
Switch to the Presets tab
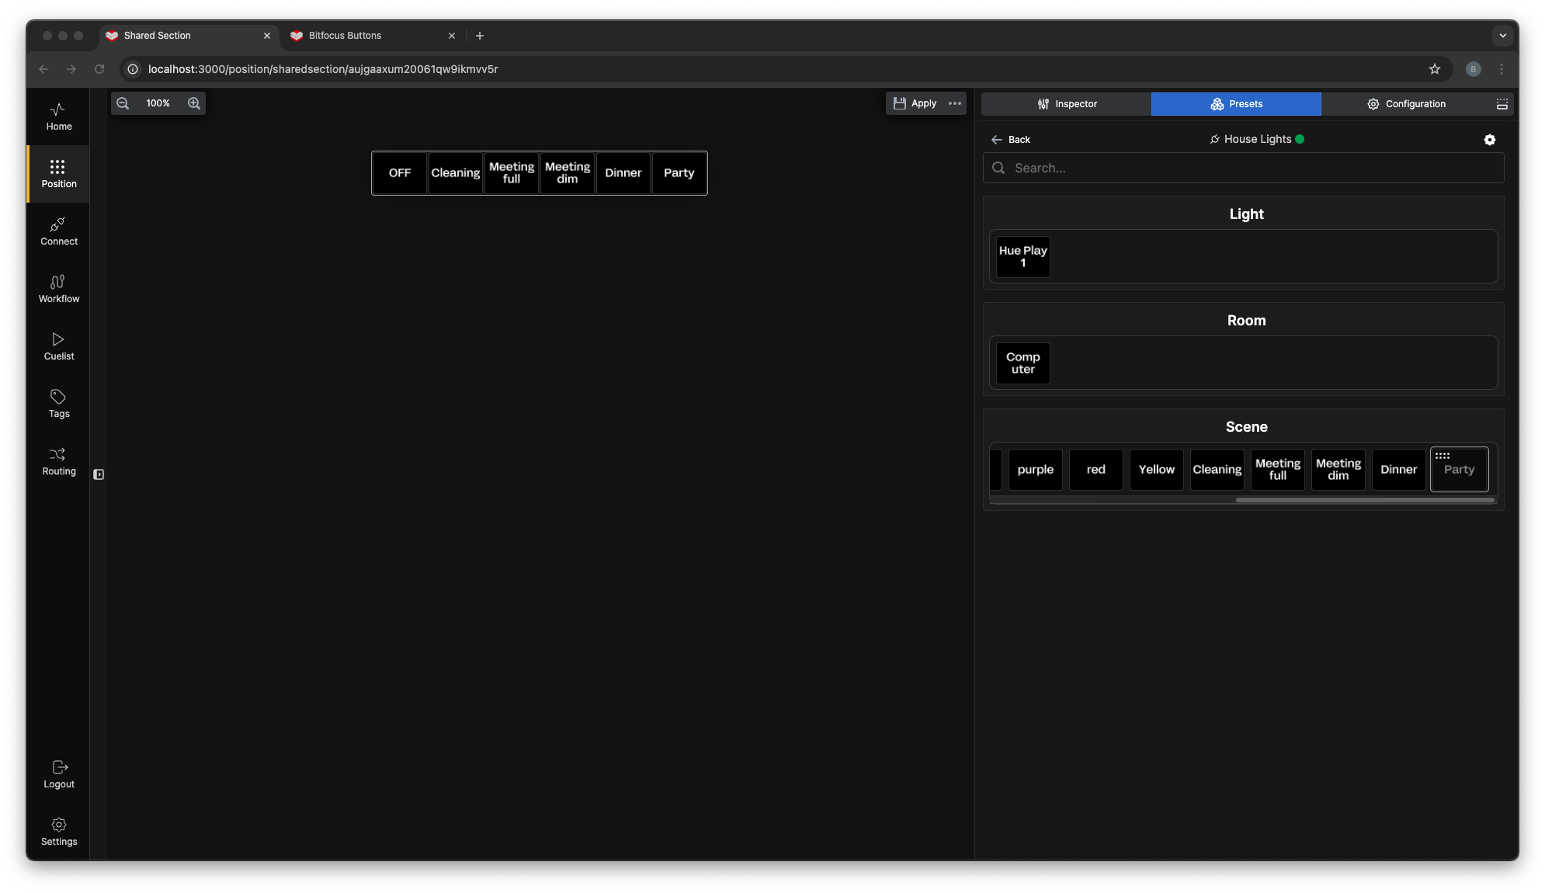tap(1236, 104)
